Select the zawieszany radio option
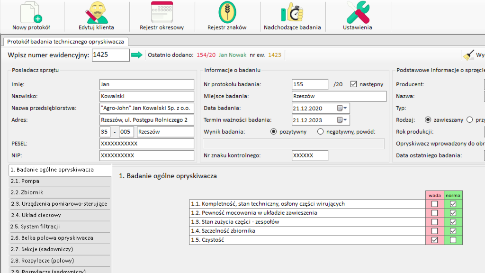This screenshot has height=273, width=485. [x=428, y=120]
